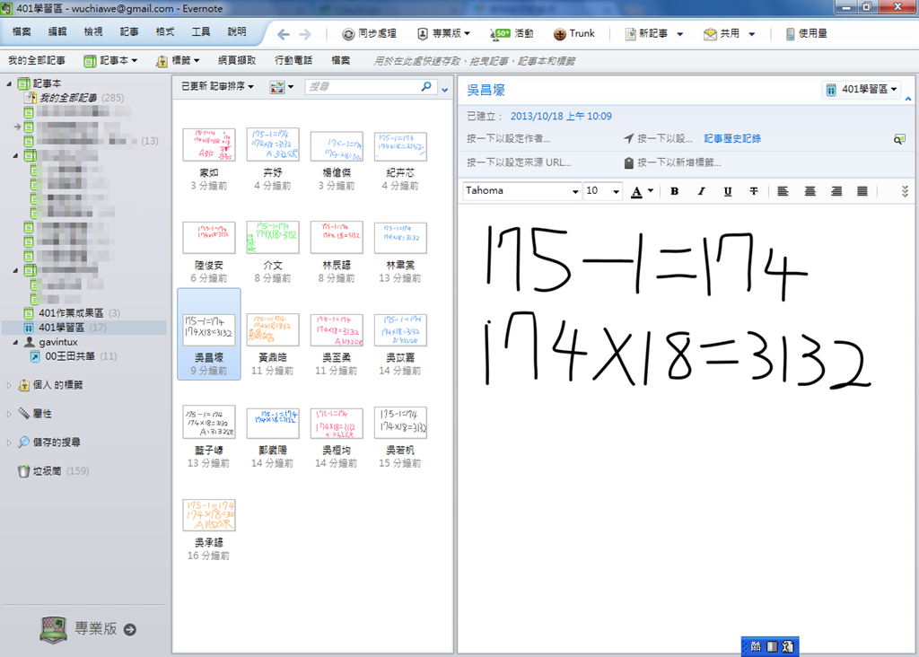The height and width of the screenshot is (657, 919).
Task: Select the 吳承諺 note thumbnail
Action: (209, 516)
